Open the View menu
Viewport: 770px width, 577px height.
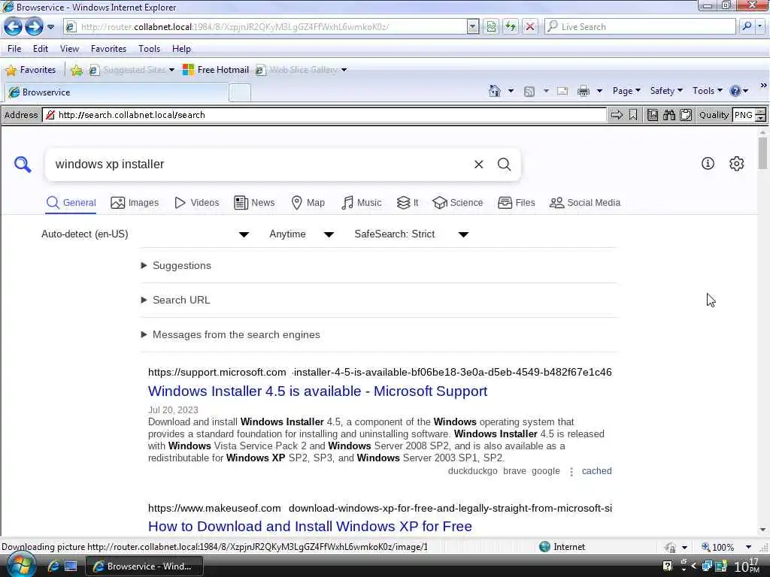point(69,49)
